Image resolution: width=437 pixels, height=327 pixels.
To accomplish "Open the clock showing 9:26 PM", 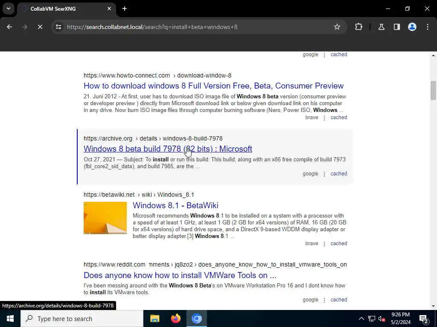I will coord(400,318).
